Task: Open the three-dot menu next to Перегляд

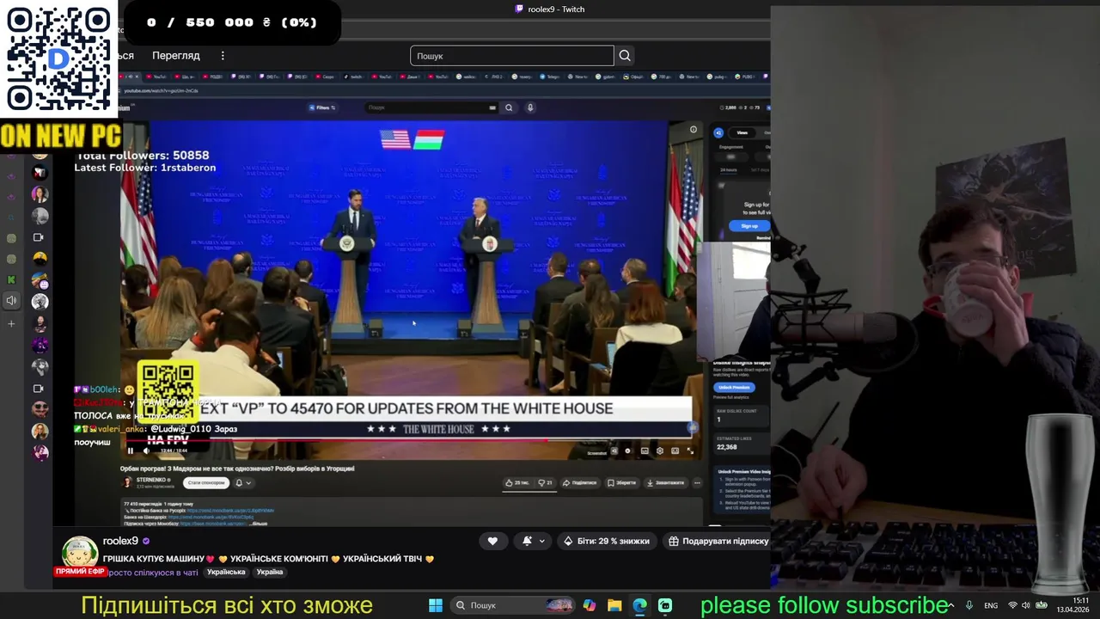Action: 223,56
